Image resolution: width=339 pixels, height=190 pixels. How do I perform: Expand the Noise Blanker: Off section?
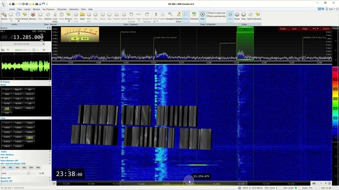50,160
